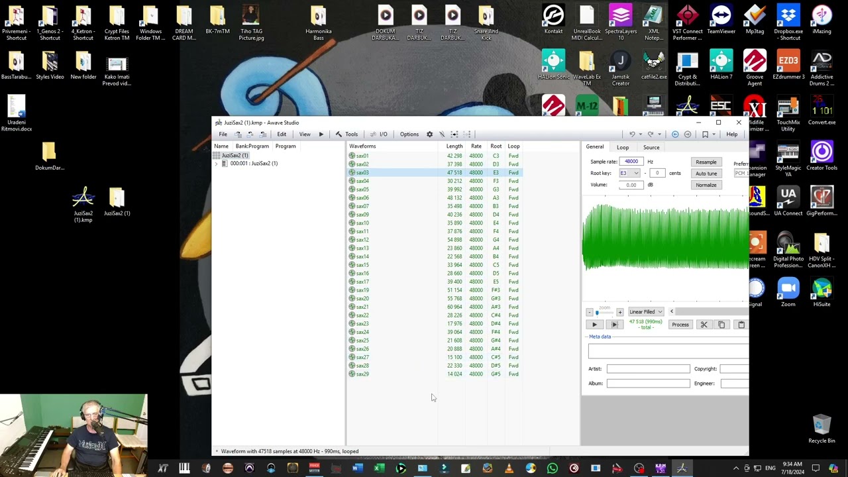Image resolution: width=848 pixels, height=477 pixels.
Task: Click the paste clipboard icon
Action: pos(741,325)
